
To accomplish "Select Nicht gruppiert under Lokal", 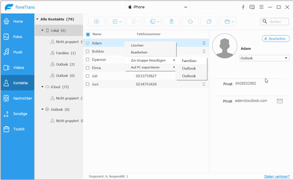I will pyautogui.click(x=67, y=42).
